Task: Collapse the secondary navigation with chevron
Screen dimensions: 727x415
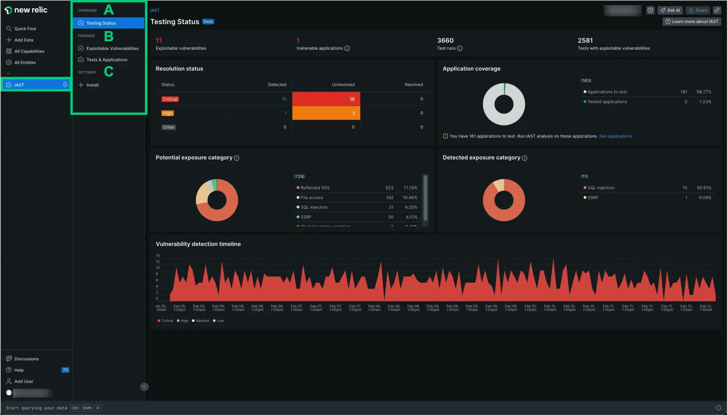Action: 144,387
